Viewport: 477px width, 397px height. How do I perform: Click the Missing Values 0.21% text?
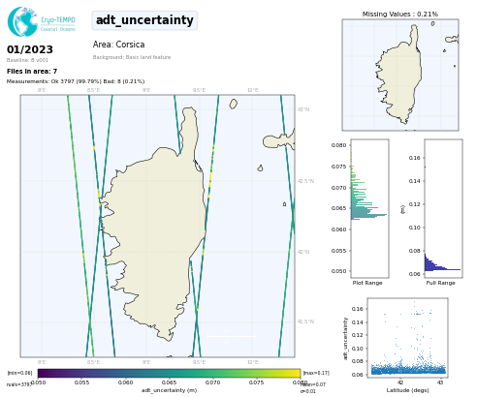coord(400,15)
